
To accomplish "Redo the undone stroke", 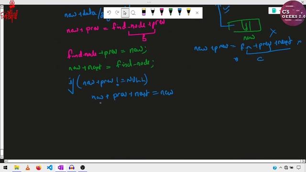I will pos(117,13).
